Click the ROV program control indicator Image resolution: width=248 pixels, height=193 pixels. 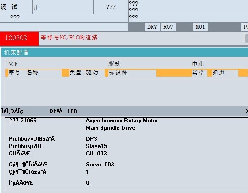point(168,27)
